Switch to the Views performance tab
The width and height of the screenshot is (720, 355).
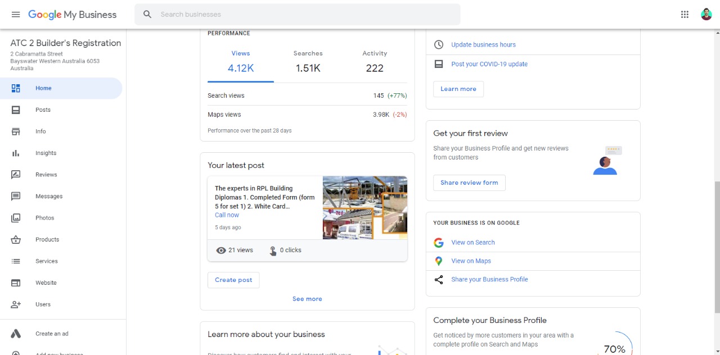[241, 61]
